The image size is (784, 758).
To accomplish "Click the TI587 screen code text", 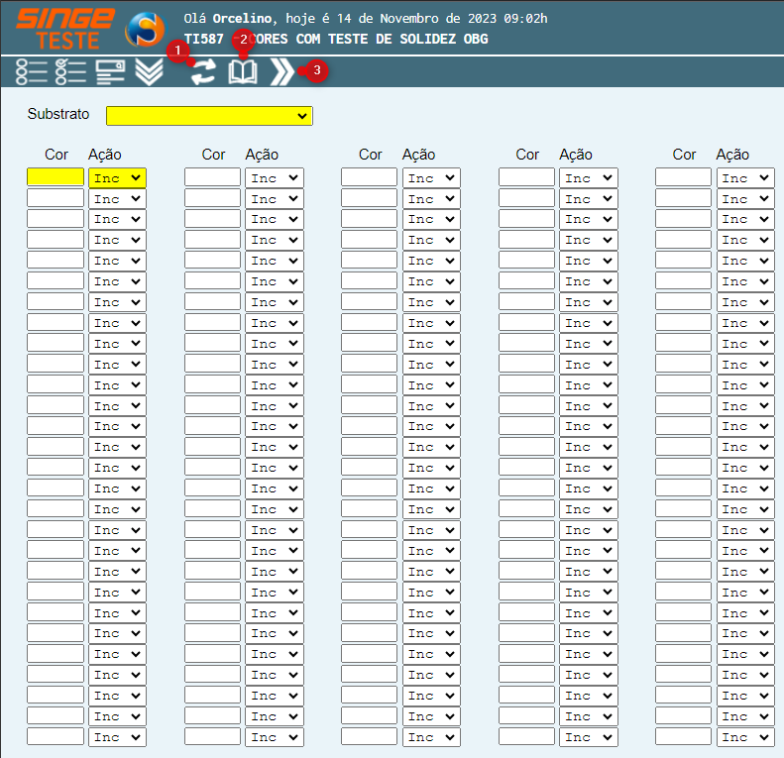I will pyautogui.click(x=203, y=39).
